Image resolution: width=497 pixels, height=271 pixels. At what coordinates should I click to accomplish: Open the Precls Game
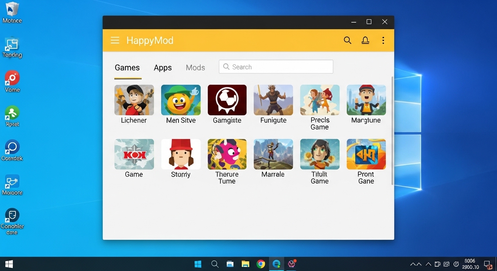click(319, 100)
